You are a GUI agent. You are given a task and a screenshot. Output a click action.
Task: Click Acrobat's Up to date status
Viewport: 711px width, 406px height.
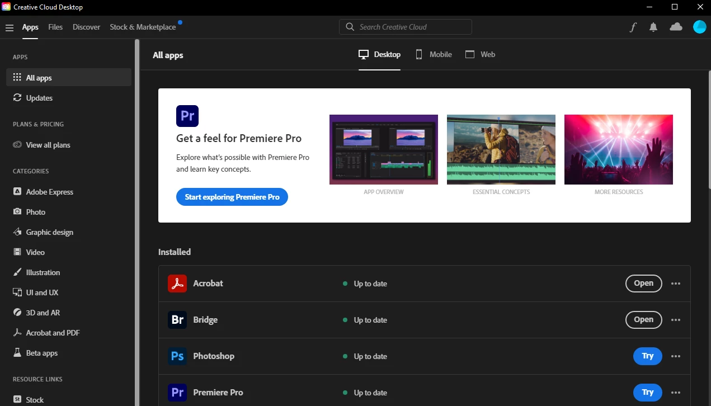[x=365, y=284]
